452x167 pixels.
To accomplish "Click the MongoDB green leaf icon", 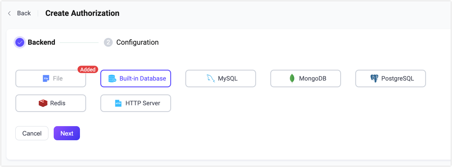I will (x=292, y=79).
